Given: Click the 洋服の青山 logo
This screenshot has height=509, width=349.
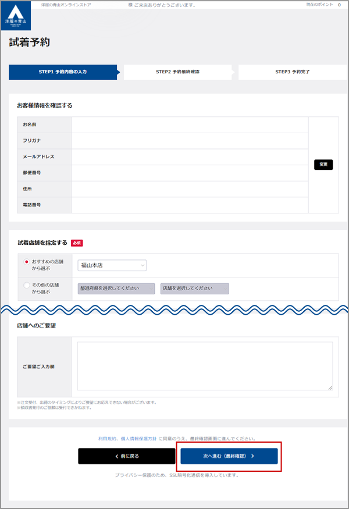Looking at the screenshot, I should pyautogui.click(x=17, y=16).
